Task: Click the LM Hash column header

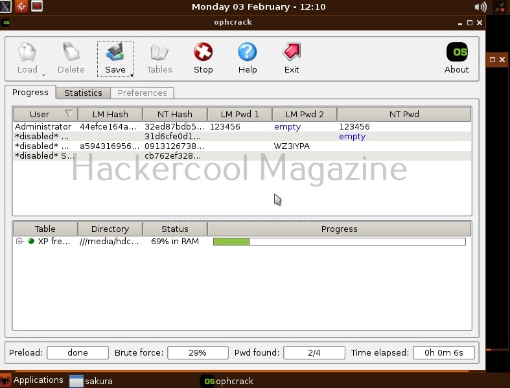Action: [x=110, y=114]
